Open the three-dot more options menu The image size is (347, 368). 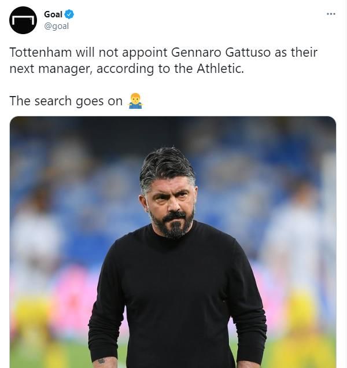point(331,14)
